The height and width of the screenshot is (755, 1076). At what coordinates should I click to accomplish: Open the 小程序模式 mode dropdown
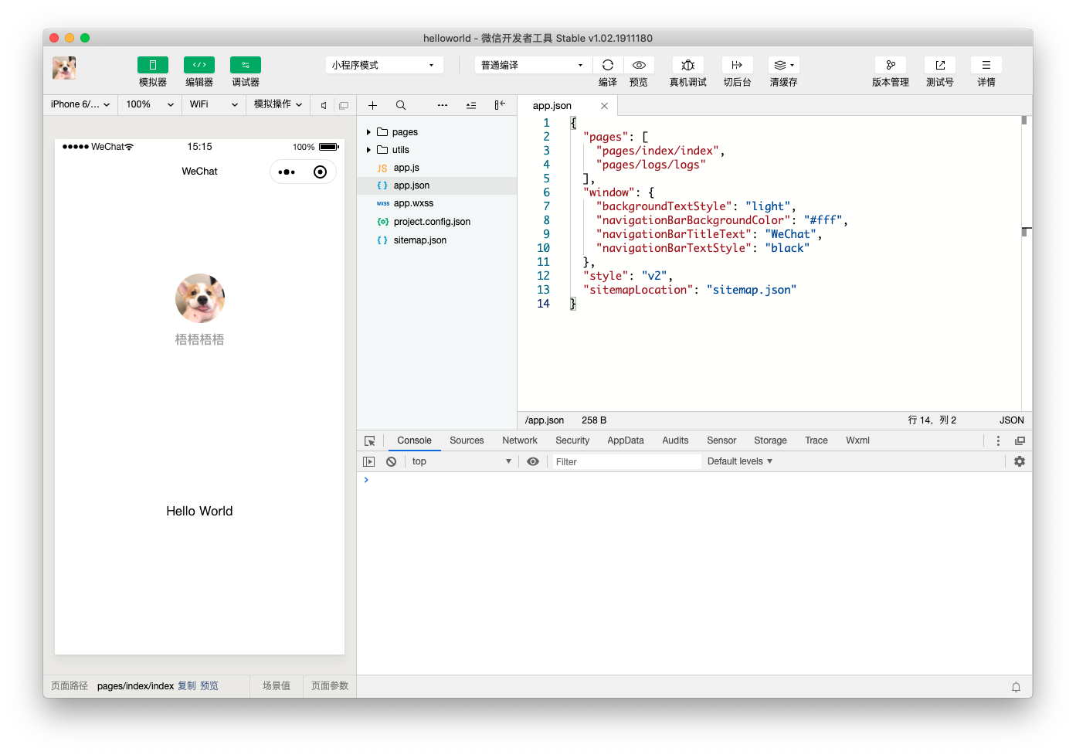[x=384, y=65]
